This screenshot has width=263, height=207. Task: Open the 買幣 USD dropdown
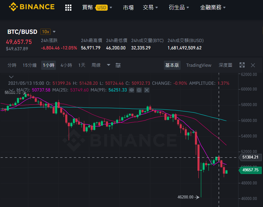point(97,8)
